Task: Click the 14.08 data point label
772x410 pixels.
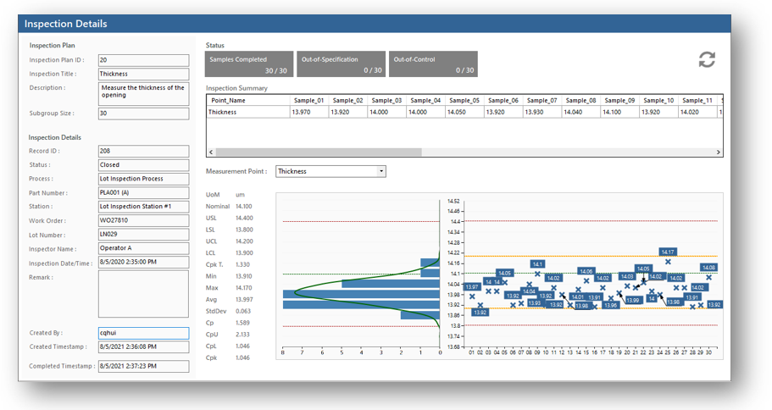Action: [708, 268]
